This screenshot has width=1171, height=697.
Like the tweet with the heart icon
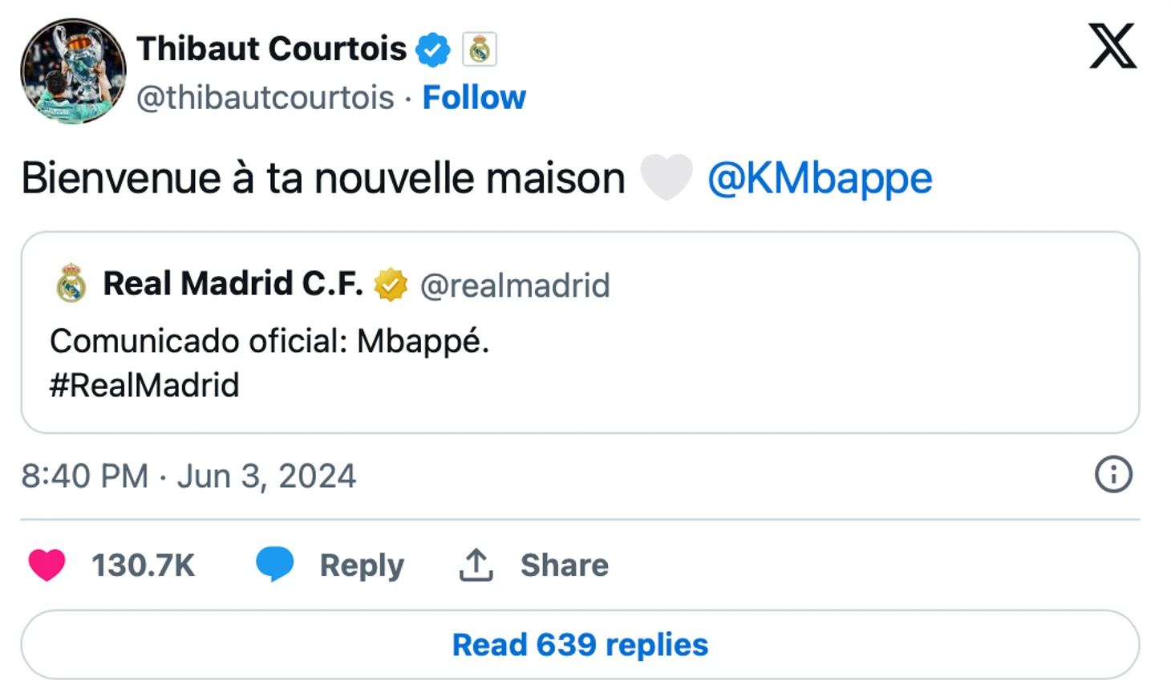pyautogui.click(x=47, y=565)
